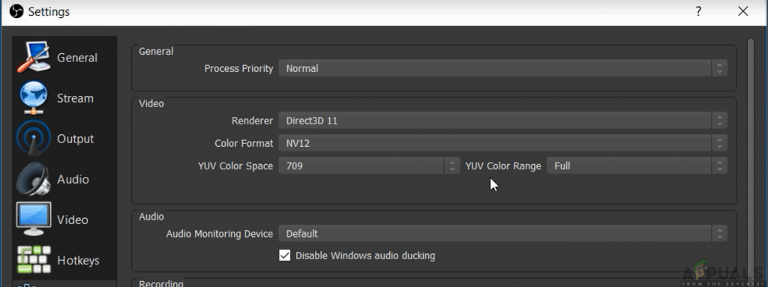Image resolution: width=768 pixels, height=287 pixels.
Task: Open the Color Format dropdown showing NV12
Action: 503,143
